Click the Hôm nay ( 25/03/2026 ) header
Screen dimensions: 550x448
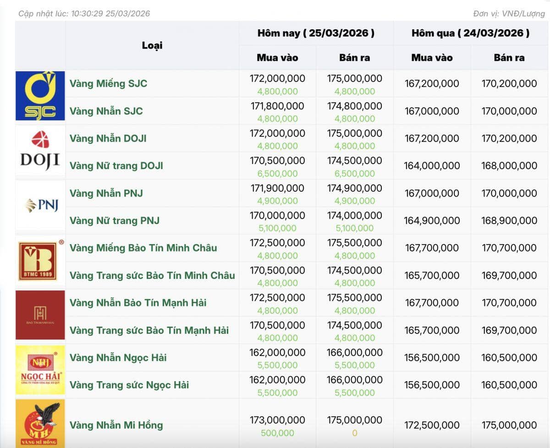pyautogui.click(x=316, y=33)
